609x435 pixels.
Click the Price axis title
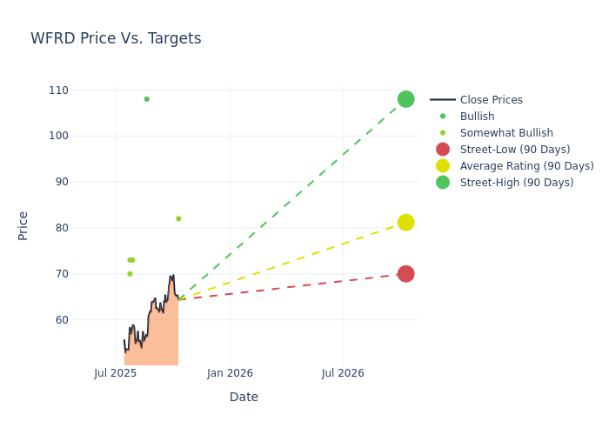click(23, 225)
